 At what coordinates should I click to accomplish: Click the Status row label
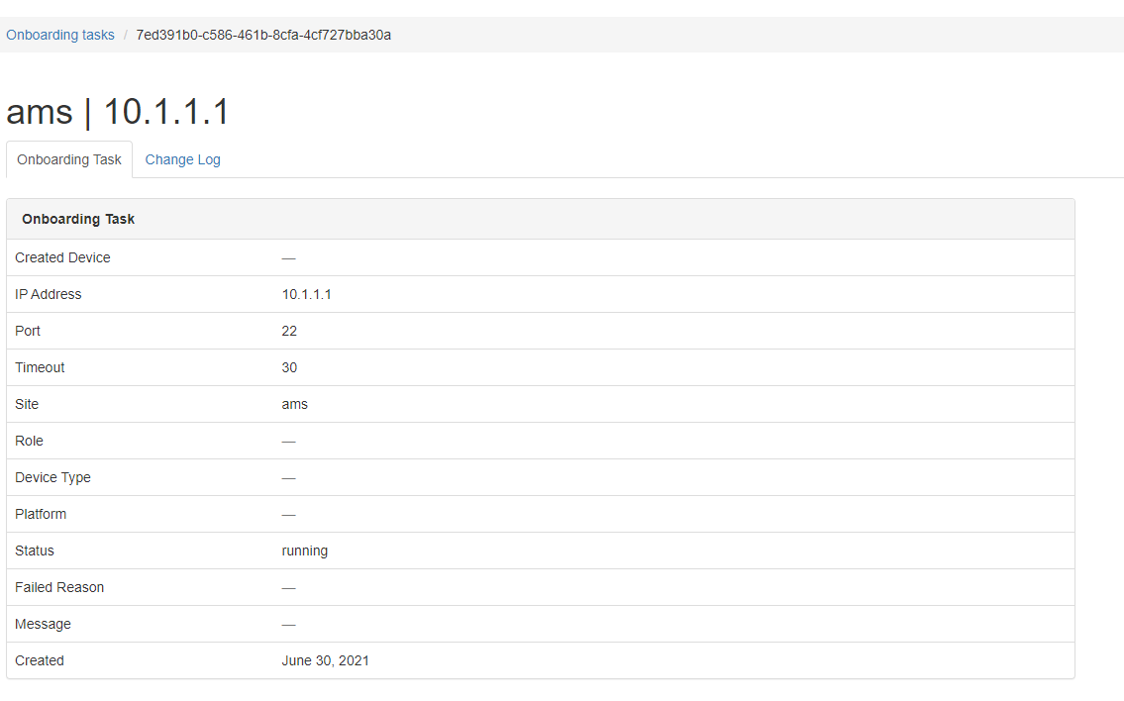pyautogui.click(x=35, y=551)
